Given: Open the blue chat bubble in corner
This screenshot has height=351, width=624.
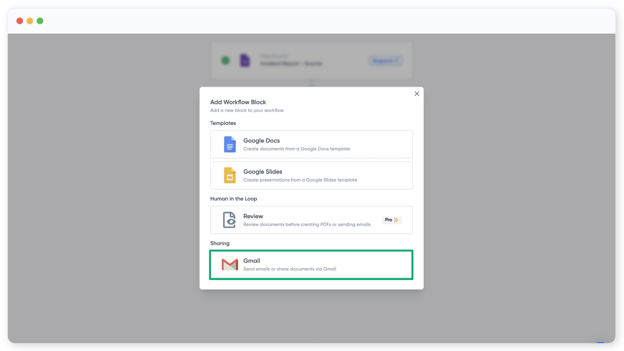Looking at the screenshot, I should click(x=601, y=342).
